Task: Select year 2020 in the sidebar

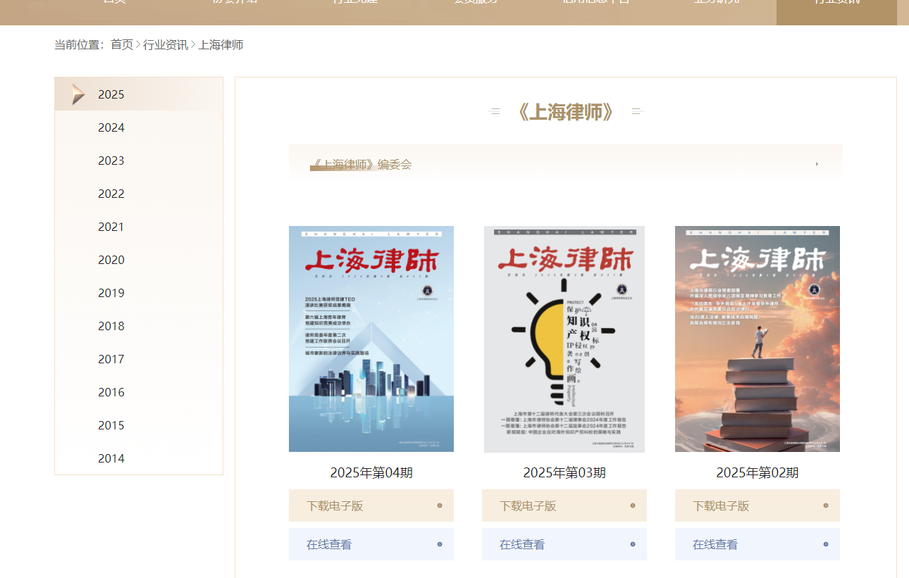Action: [111, 260]
